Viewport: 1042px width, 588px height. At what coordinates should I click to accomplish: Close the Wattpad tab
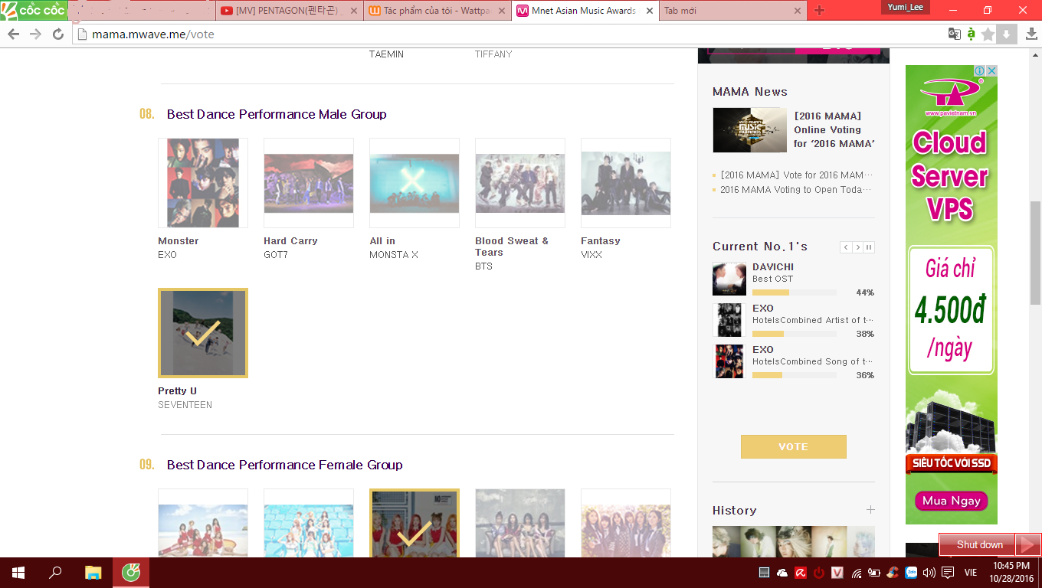pos(503,11)
